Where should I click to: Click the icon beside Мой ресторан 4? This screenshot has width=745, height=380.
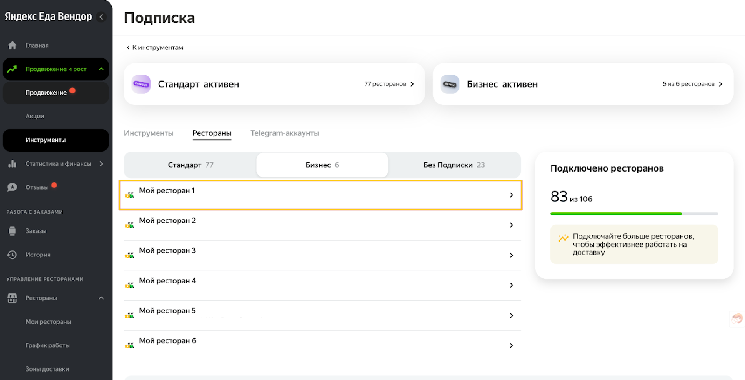point(130,285)
